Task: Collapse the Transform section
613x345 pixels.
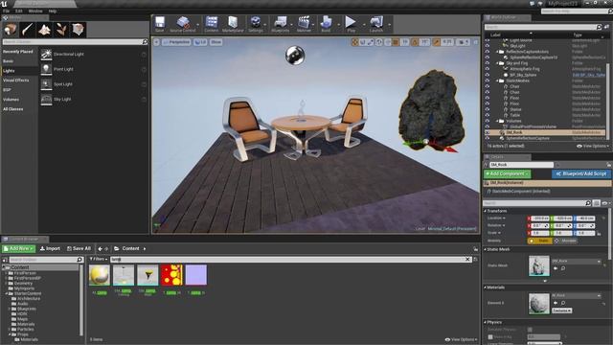Action: pos(486,211)
